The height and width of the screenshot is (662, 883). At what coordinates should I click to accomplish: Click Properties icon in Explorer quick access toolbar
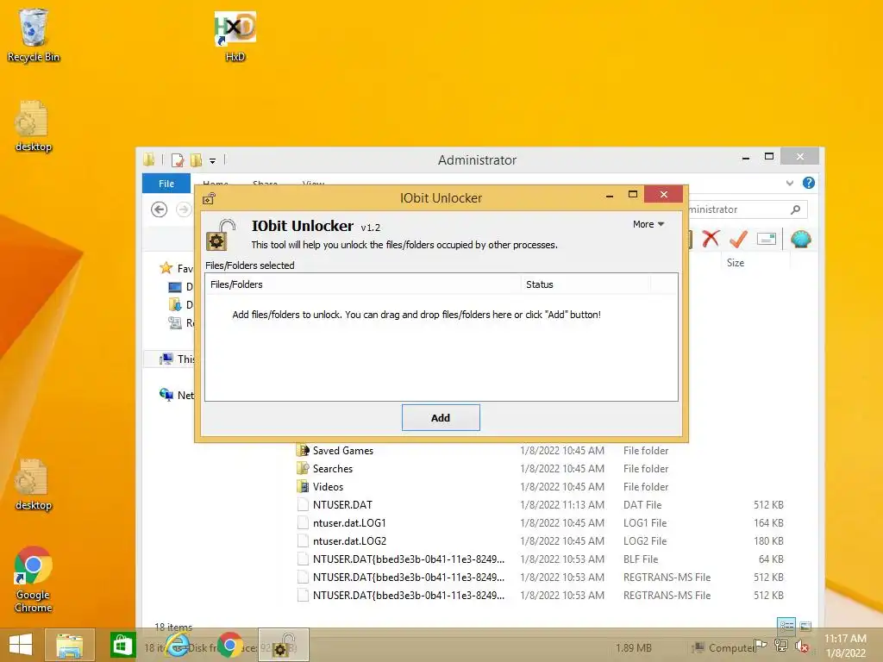pos(178,160)
